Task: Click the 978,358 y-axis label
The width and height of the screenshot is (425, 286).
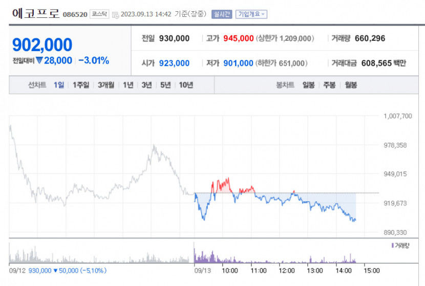Action: [x=395, y=145]
